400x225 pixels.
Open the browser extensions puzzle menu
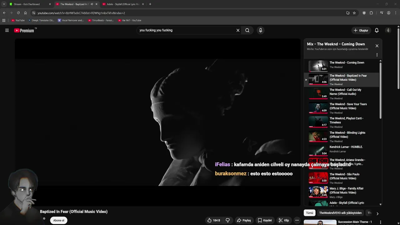coord(371,13)
